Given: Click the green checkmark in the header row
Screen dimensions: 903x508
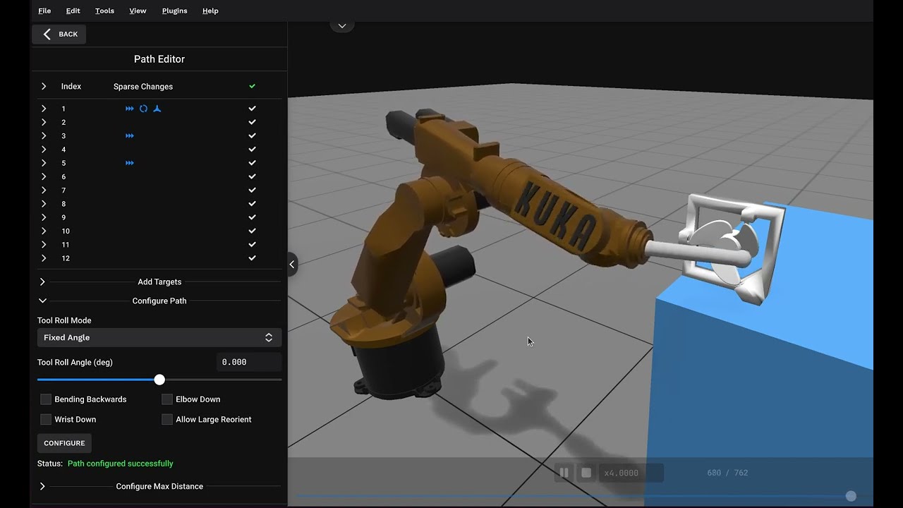Looking at the screenshot, I should 252,86.
